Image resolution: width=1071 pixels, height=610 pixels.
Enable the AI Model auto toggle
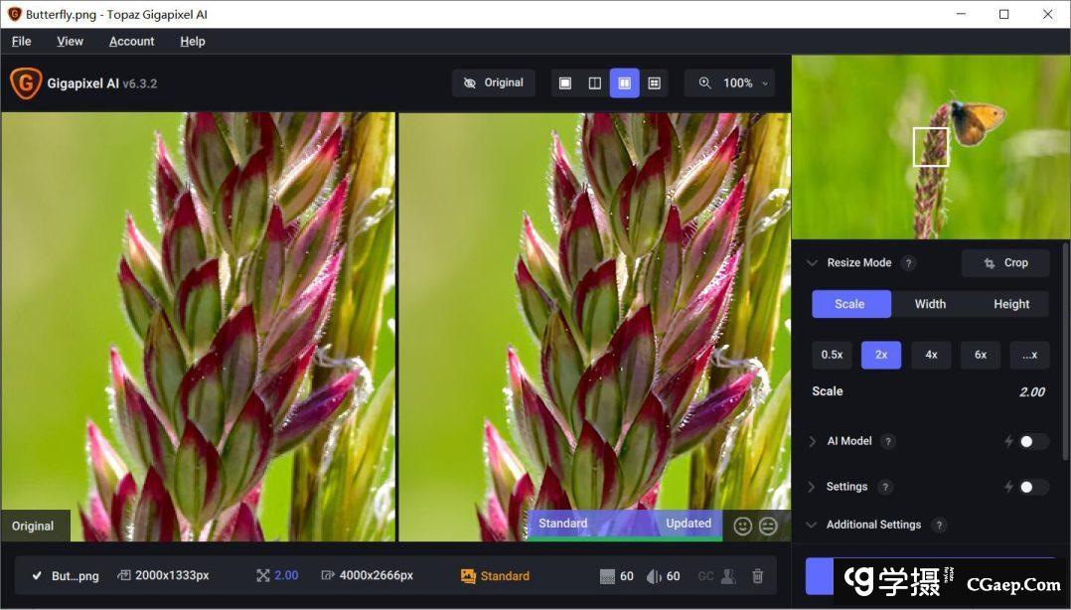coord(1032,441)
